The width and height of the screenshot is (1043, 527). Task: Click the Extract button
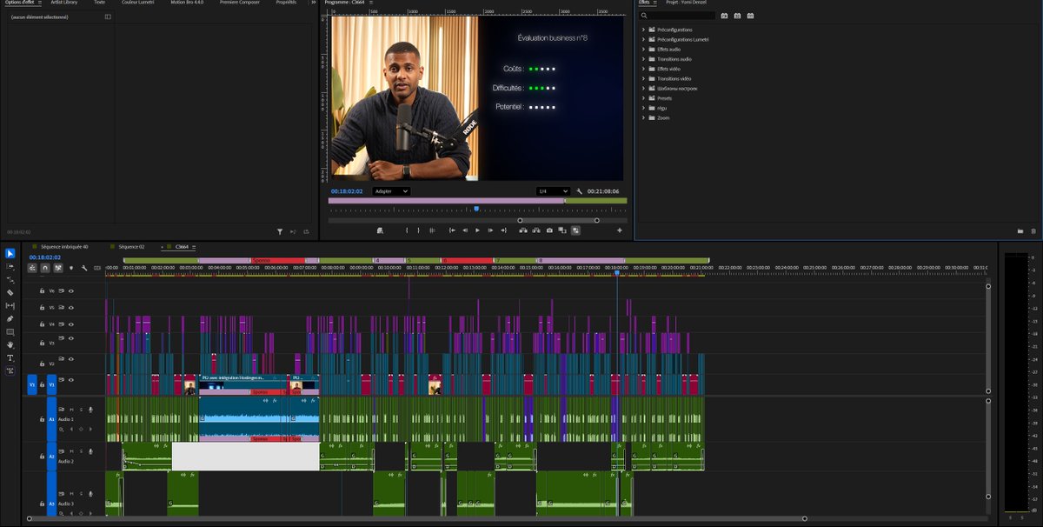coord(536,230)
